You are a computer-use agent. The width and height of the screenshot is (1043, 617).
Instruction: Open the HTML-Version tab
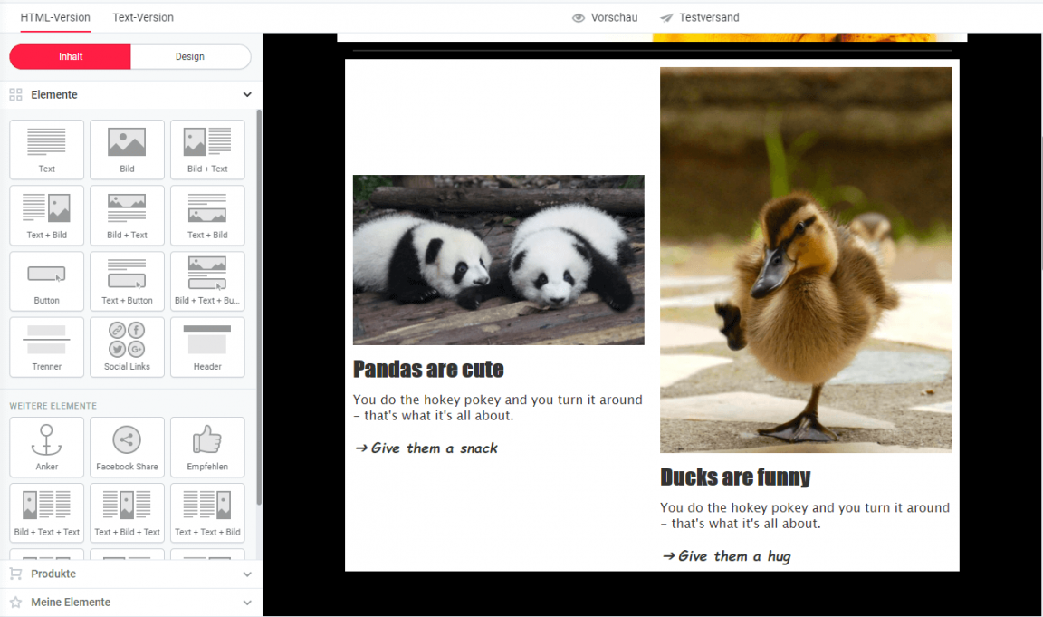55,17
